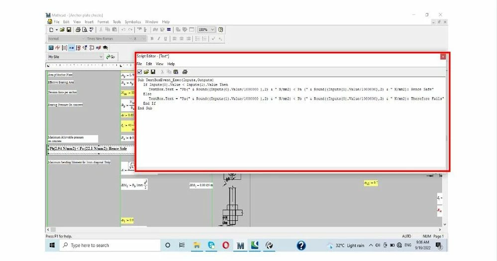Click the taskbar search box
The height and width of the screenshot is (261, 497).
coord(110,245)
